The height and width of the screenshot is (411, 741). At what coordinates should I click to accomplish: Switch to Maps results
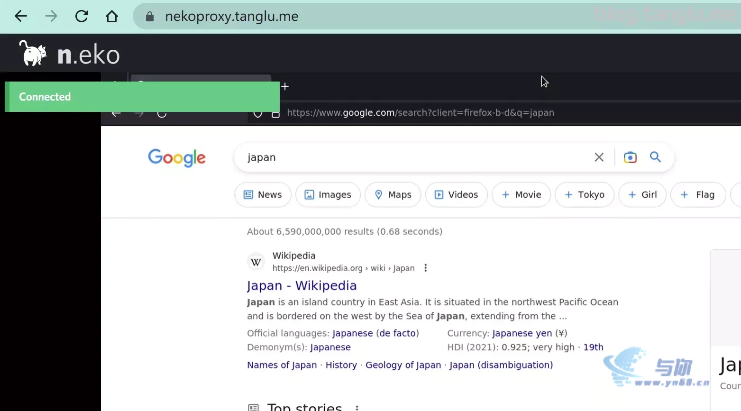(393, 195)
